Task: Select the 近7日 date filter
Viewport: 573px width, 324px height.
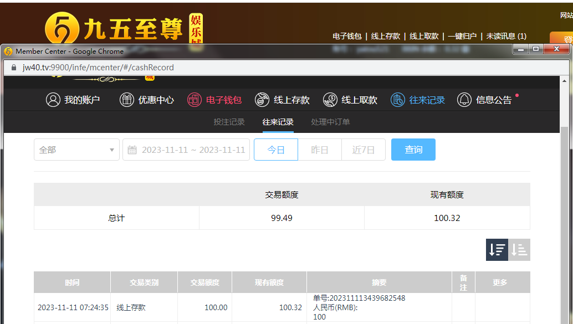Action: pyautogui.click(x=363, y=150)
